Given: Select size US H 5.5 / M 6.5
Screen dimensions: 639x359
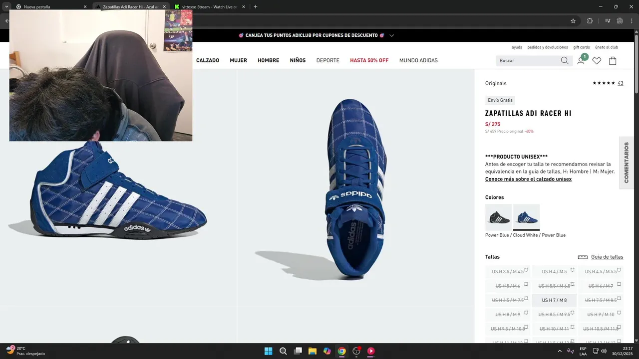Looking at the screenshot, I should point(554,286).
